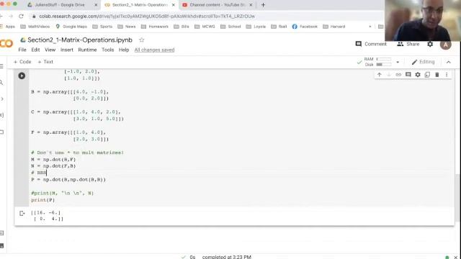Screen dimensions: 461x259
Task: Open the files sidebar icon
Action: (x=1, y=132)
